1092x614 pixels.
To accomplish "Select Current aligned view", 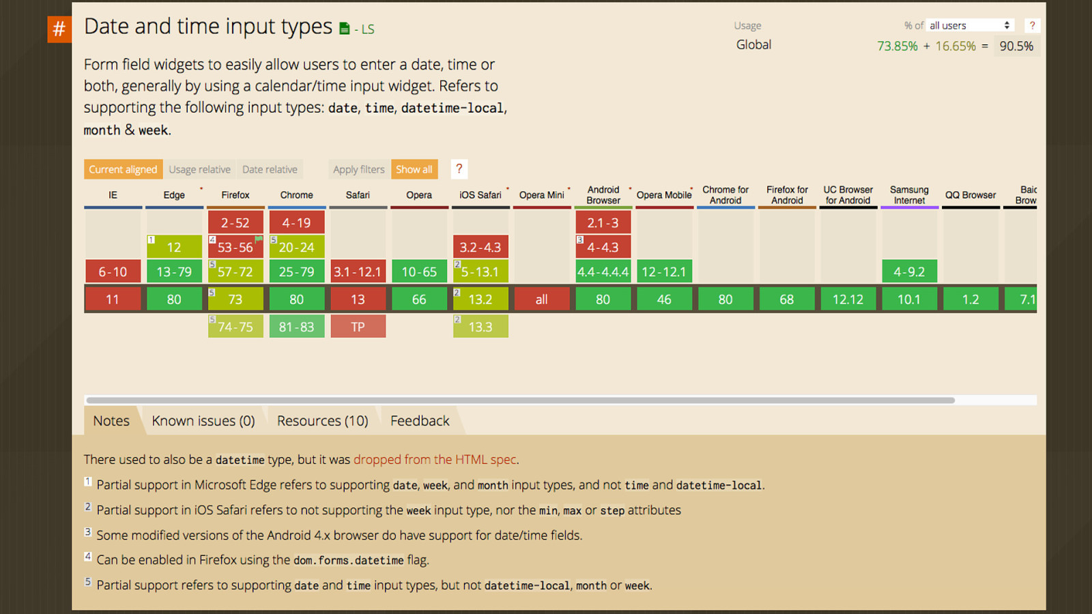I will [123, 169].
